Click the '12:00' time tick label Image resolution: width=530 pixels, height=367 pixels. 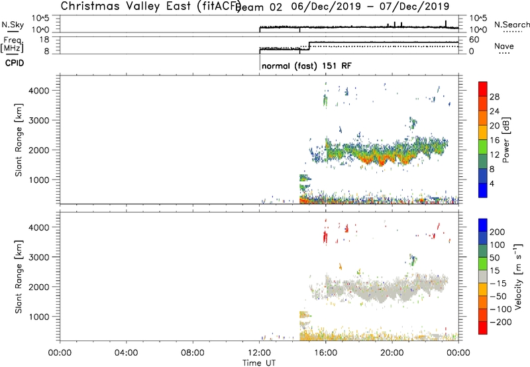tap(259, 353)
